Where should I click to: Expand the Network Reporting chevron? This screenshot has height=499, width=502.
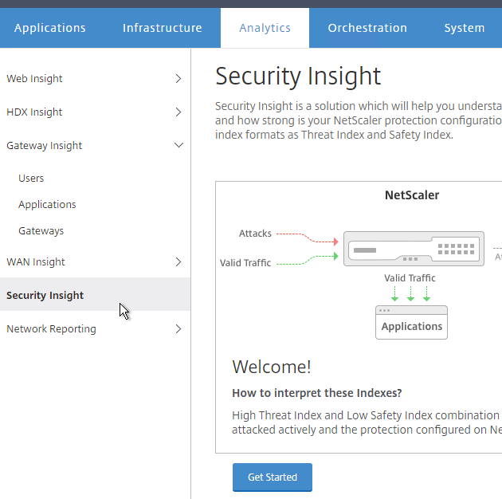pyautogui.click(x=178, y=329)
